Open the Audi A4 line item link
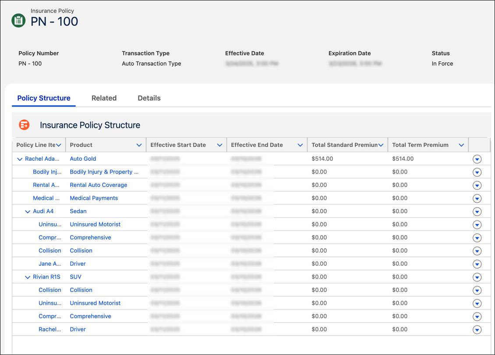The image size is (495, 355). (43, 211)
